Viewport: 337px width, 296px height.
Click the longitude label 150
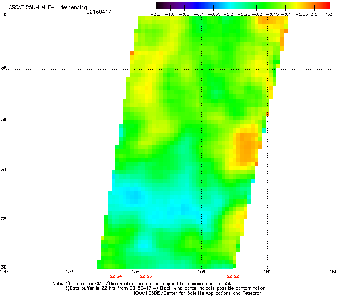[4, 272]
